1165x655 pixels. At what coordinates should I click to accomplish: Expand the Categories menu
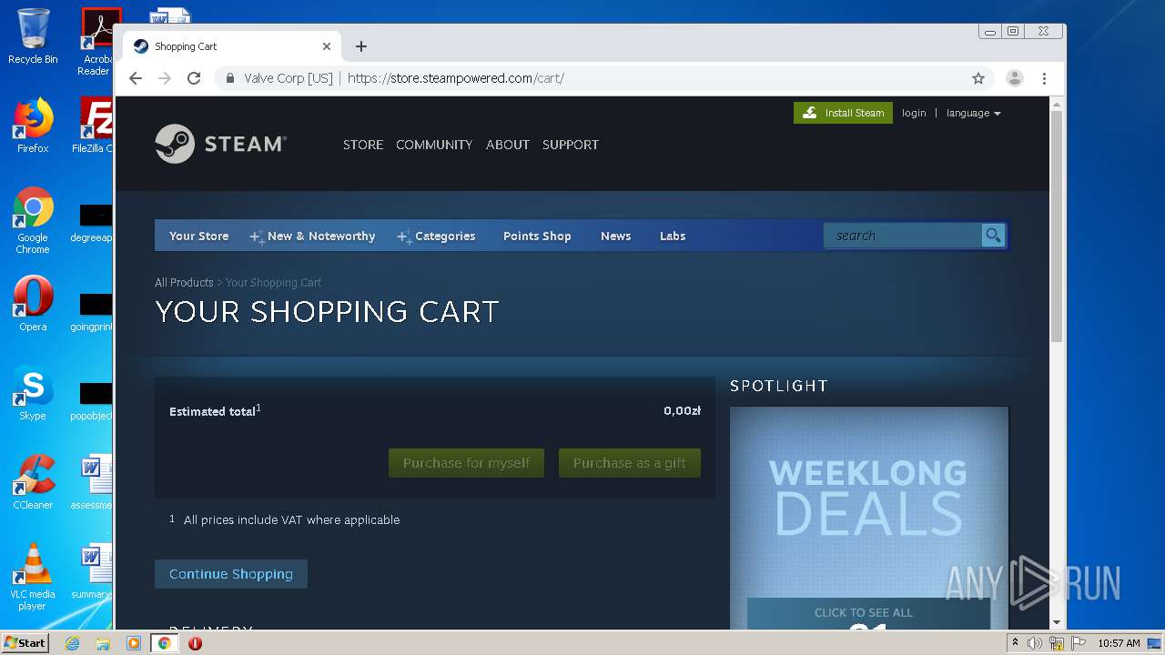[436, 236]
